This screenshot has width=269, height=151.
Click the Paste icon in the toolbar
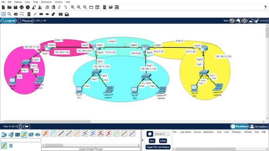(x=53, y=8)
